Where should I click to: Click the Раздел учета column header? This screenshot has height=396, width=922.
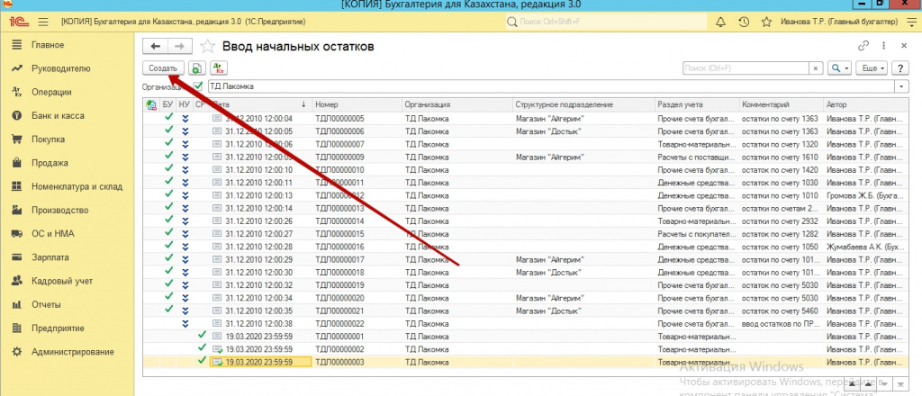pos(697,104)
